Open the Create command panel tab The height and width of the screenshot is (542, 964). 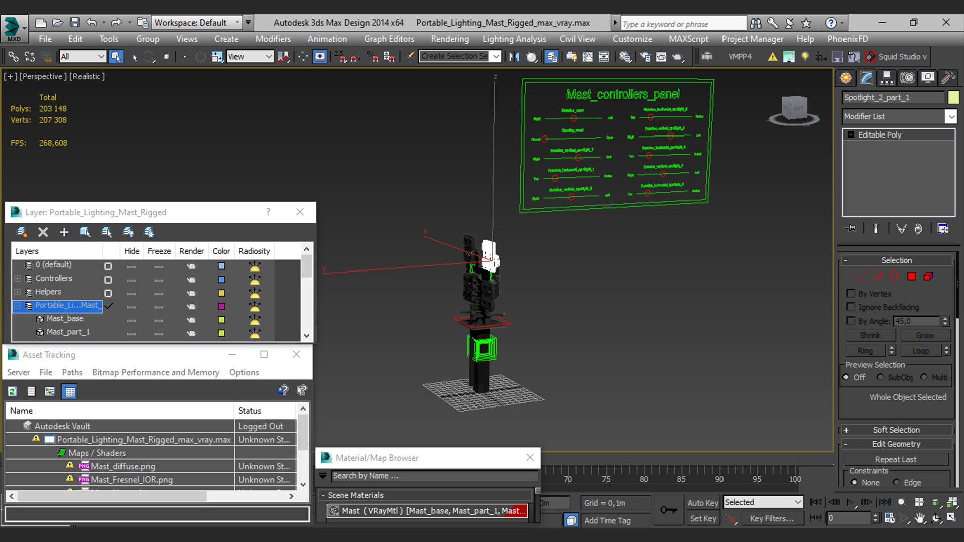(x=846, y=78)
